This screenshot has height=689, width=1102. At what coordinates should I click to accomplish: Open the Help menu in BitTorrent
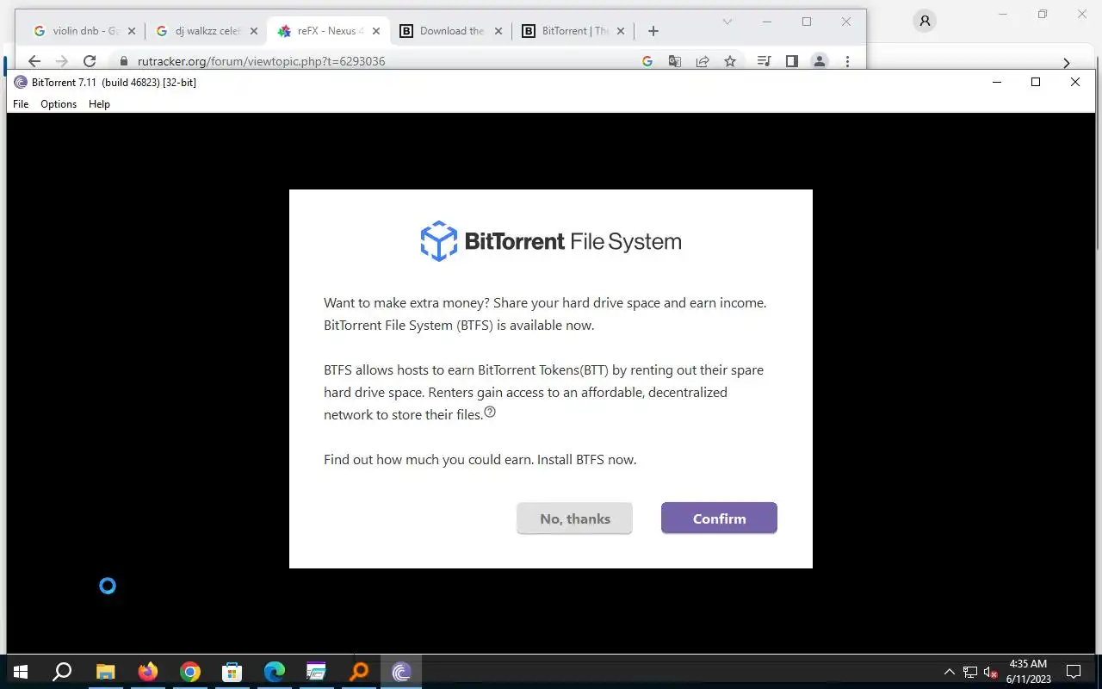pyautogui.click(x=99, y=104)
